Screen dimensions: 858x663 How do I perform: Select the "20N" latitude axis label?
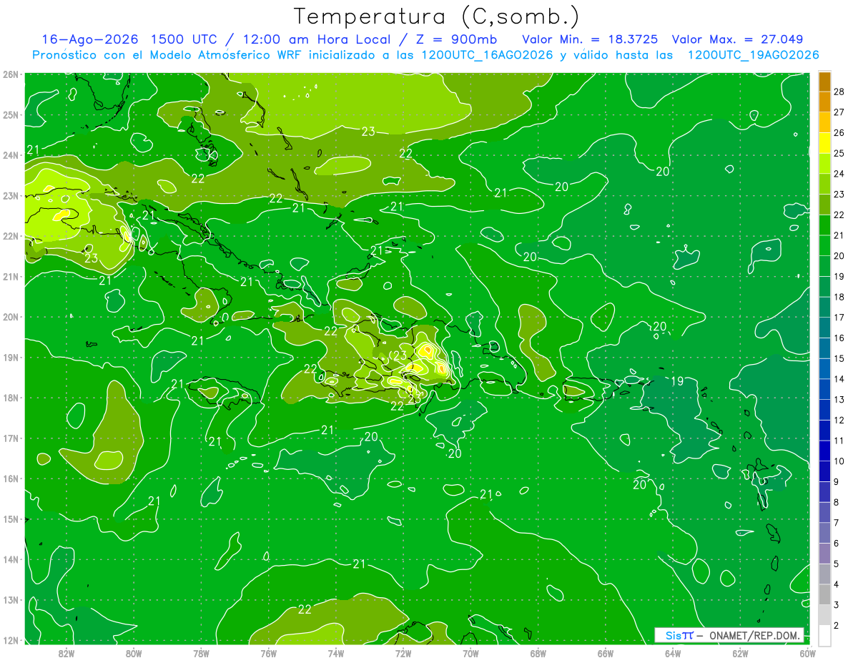click(x=11, y=317)
